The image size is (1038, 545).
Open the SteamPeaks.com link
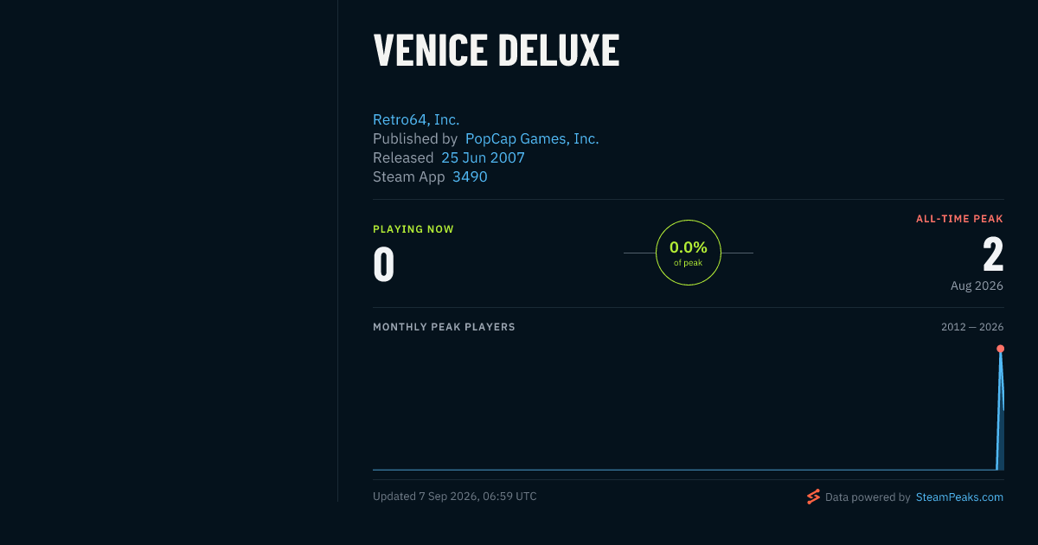pyautogui.click(x=959, y=497)
